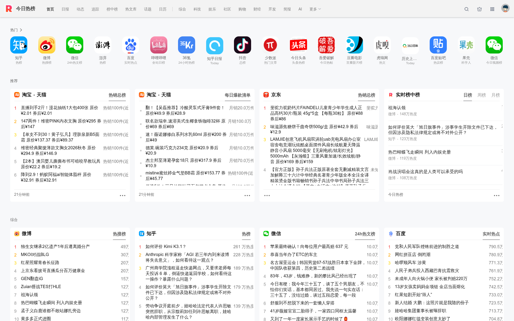Open the 微信 24h热文榜 icon

[x=75, y=45]
